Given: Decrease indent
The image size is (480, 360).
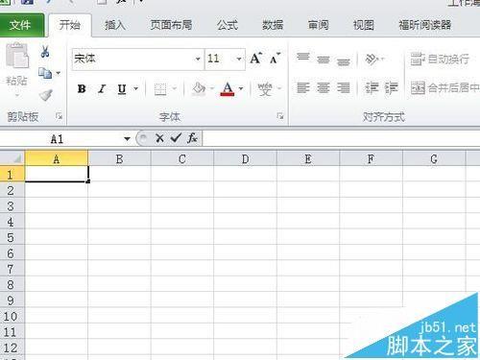Looking at the screenshot, I should click(x=372, y=87).
